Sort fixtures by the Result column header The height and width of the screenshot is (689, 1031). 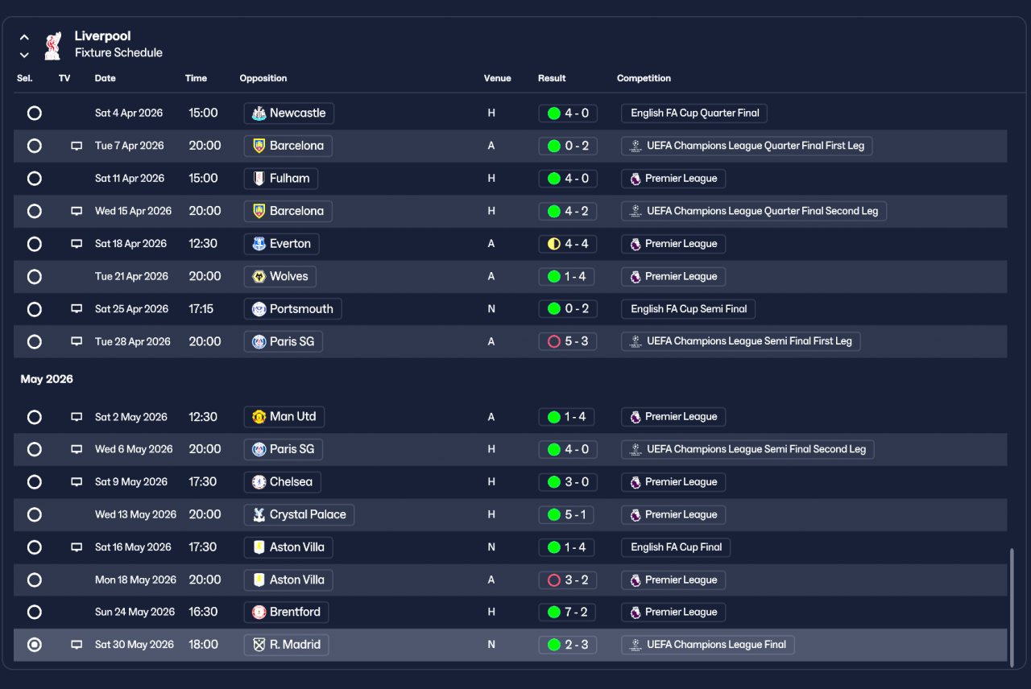[552, 78]
